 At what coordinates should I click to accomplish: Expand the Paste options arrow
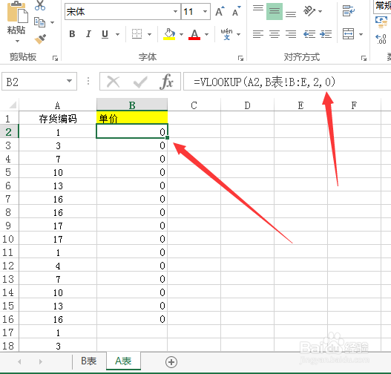pos(17,41)
